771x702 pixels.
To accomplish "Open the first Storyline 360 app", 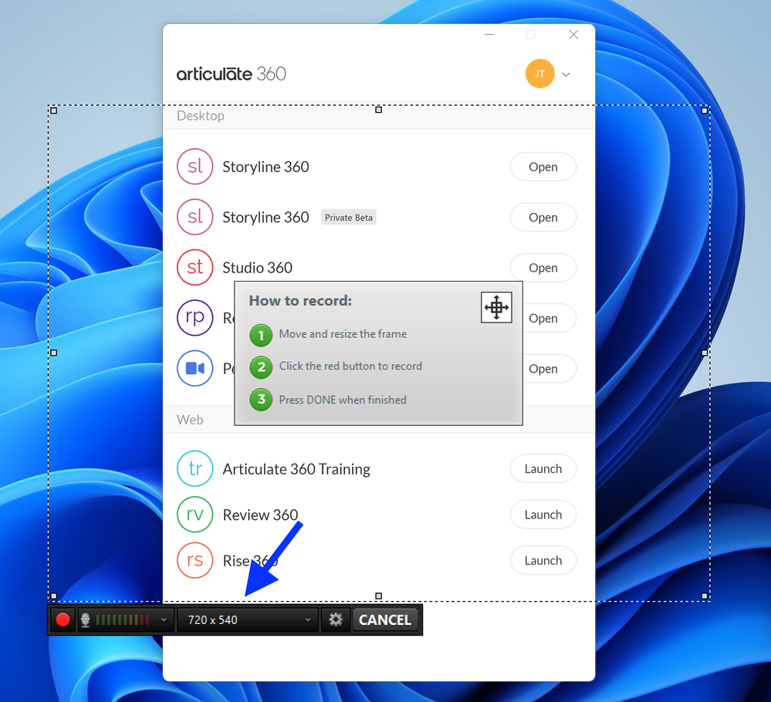I will pyautogui.click(x=543, y=167).
